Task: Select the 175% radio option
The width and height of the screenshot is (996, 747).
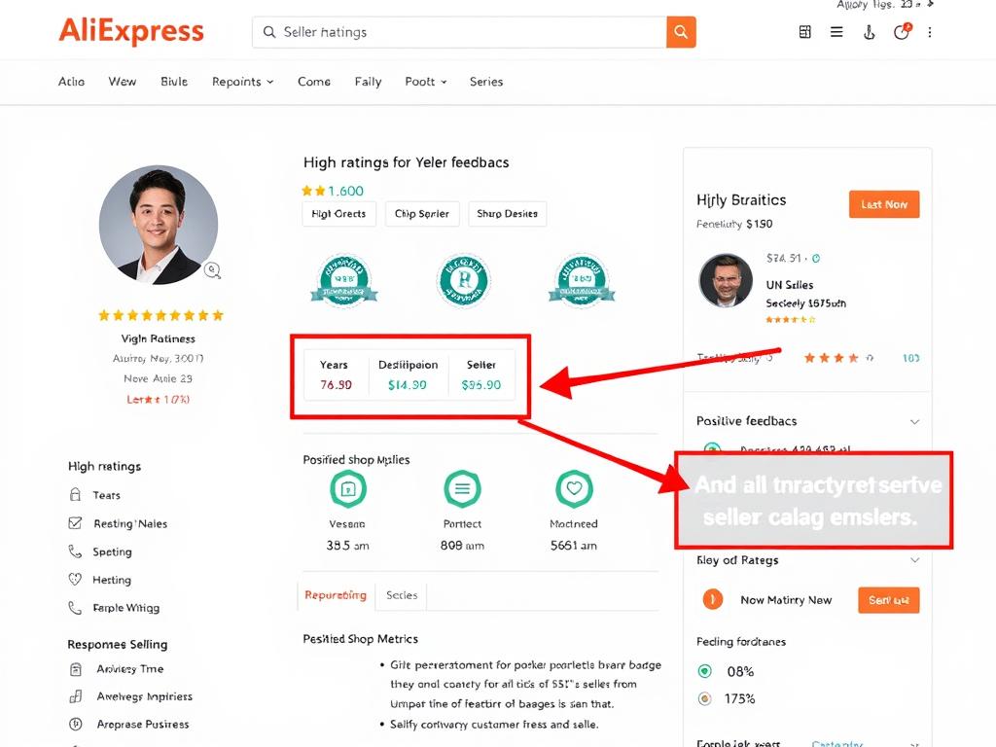Action: click(704, 698)
